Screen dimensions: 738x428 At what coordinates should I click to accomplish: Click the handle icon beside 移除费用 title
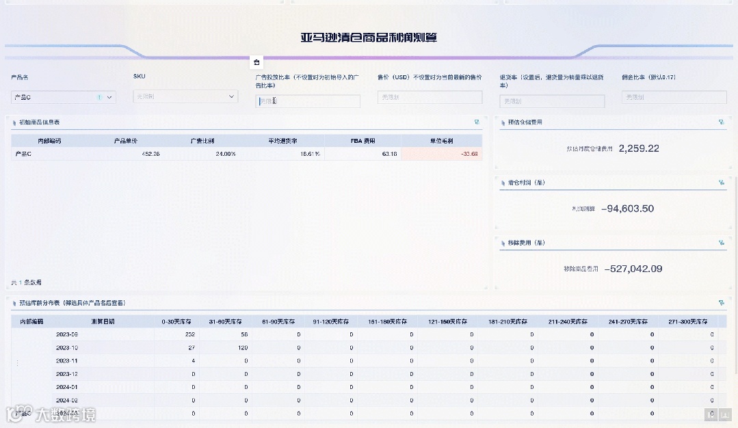point(503,242)
